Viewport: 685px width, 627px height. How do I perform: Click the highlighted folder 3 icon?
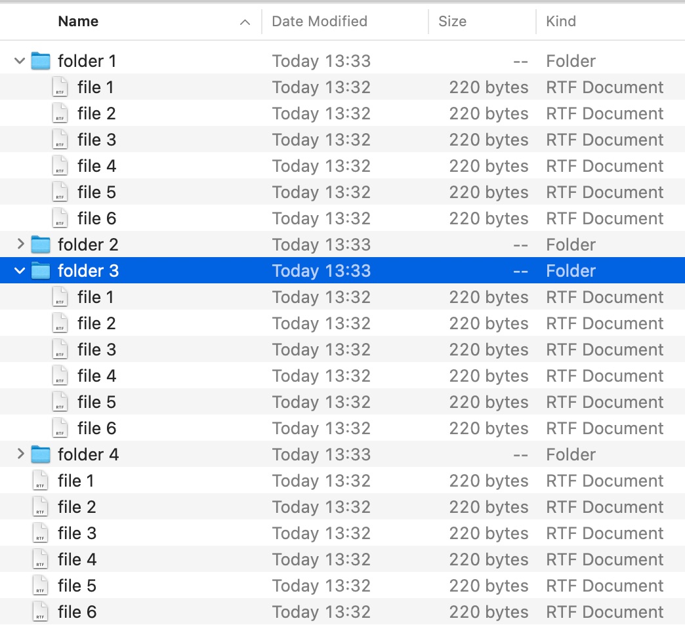[x=41, y=271]
